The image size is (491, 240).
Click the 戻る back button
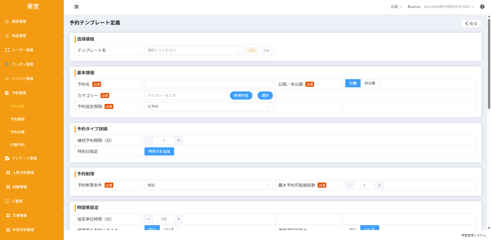[471, 23]
